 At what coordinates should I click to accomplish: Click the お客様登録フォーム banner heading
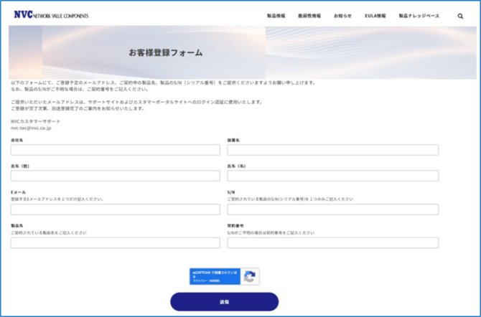(166, 53)
